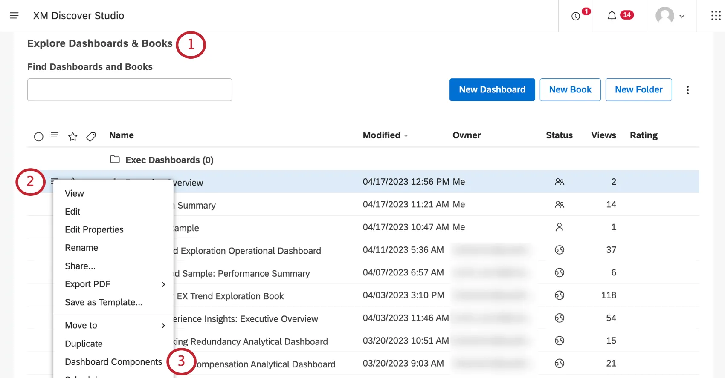
Task: Open the hamburger navigation menu
Action: point(14,16)
